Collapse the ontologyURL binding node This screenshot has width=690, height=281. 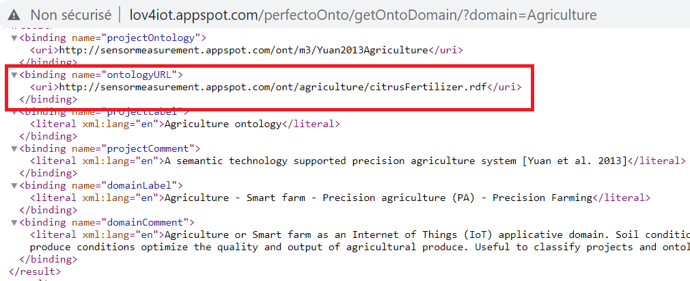pos(14,75)
